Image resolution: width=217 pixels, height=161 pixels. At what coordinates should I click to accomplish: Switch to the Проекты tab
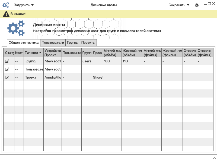tap(88, 43)
